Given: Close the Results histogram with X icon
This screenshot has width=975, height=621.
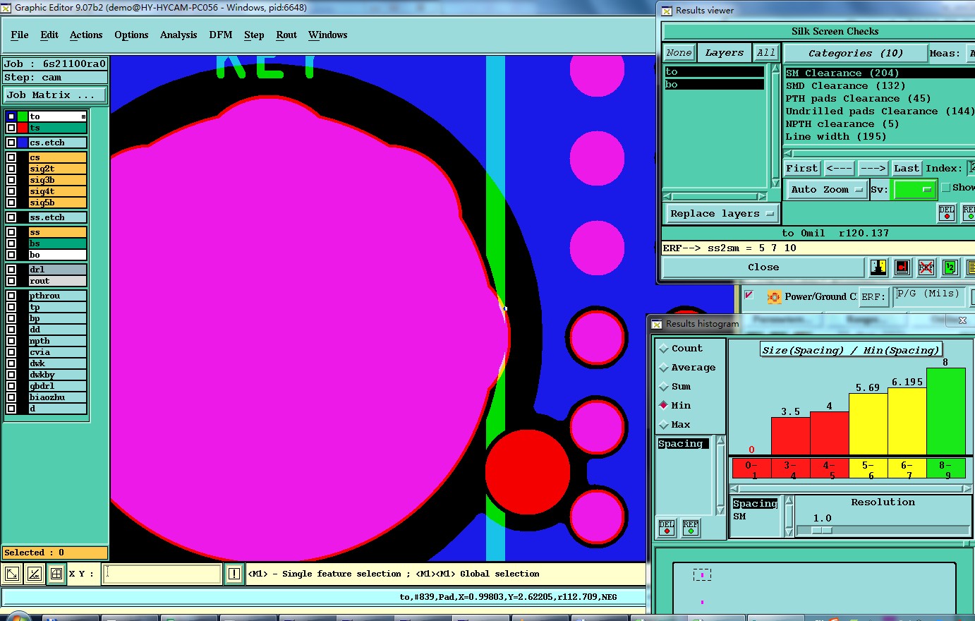Looking at the screenshot, I should coord(962,320).
